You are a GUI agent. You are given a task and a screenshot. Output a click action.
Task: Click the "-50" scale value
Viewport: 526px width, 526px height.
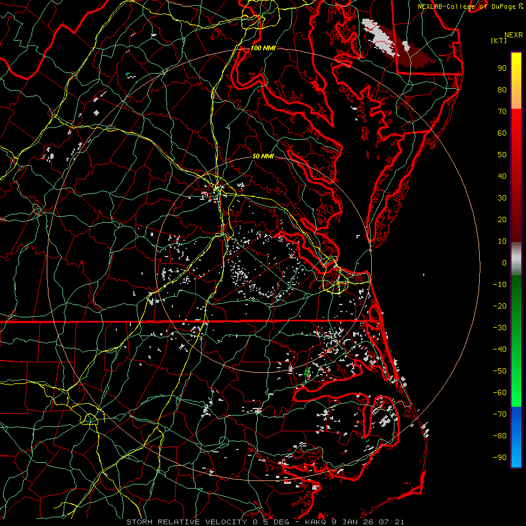[500, 371]
